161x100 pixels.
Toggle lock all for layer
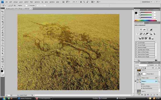click(x=145, y=68)
